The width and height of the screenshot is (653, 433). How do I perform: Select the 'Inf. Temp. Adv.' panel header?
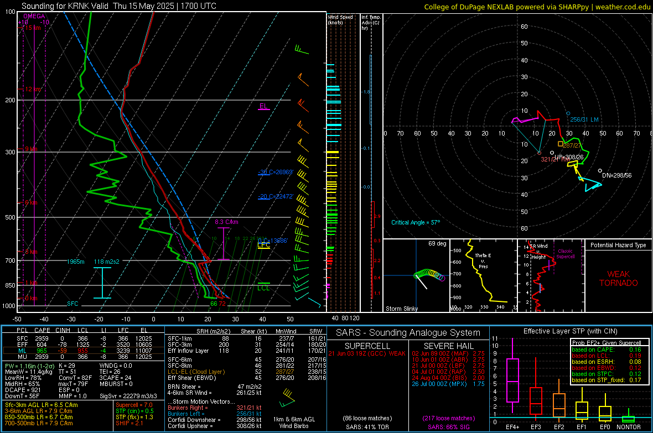point(371,23)
